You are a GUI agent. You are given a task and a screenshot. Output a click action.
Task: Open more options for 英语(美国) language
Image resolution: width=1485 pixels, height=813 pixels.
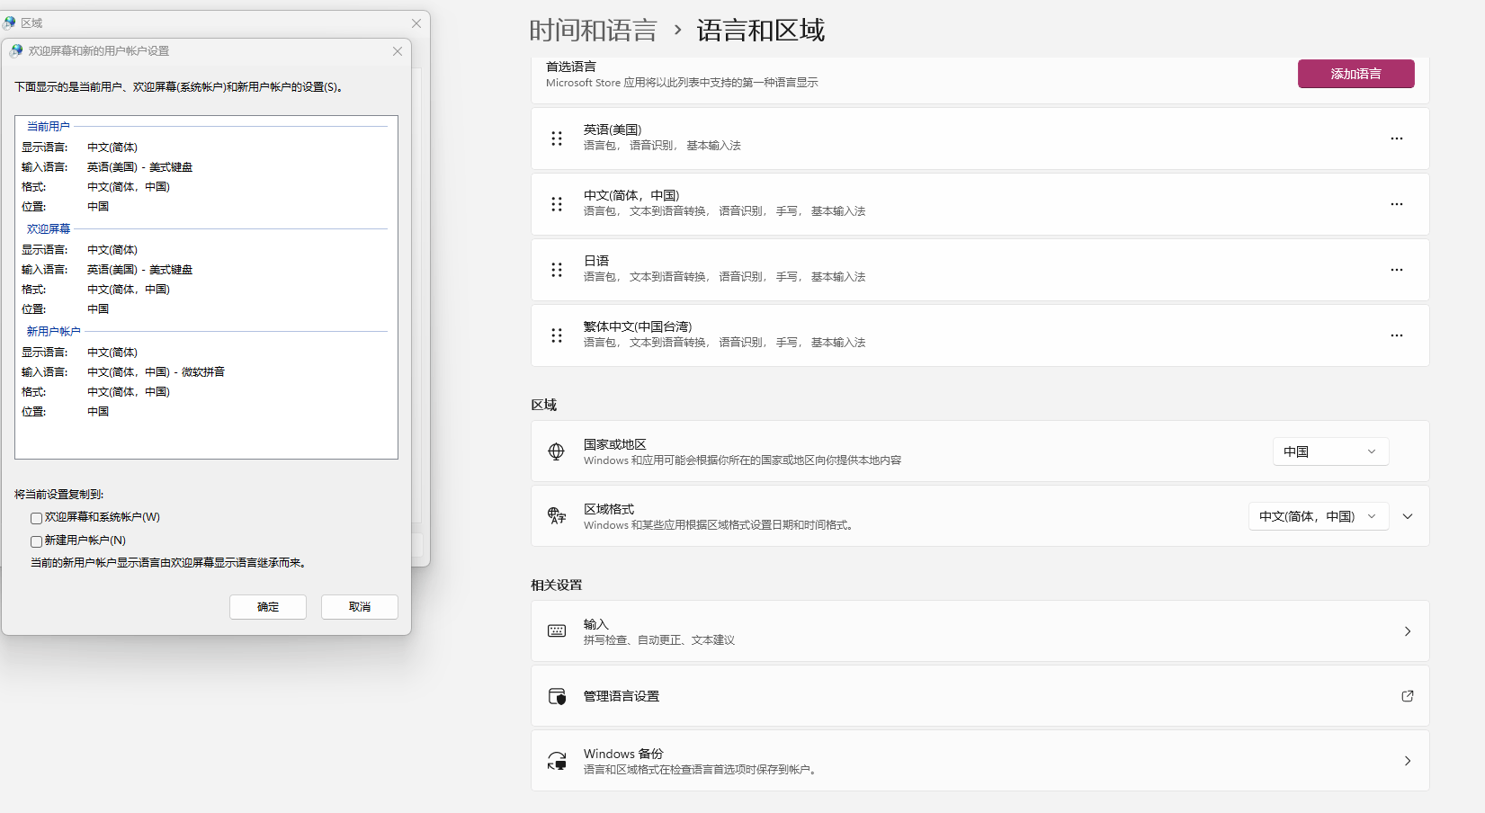[1397, 138]
